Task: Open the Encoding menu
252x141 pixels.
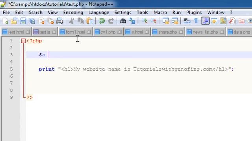Action: pos(73,12)
